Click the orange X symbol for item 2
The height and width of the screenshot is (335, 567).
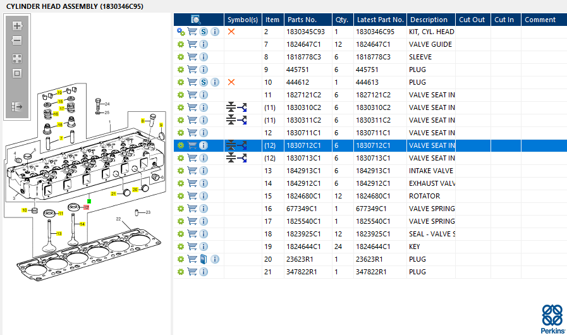pos(231,32)
